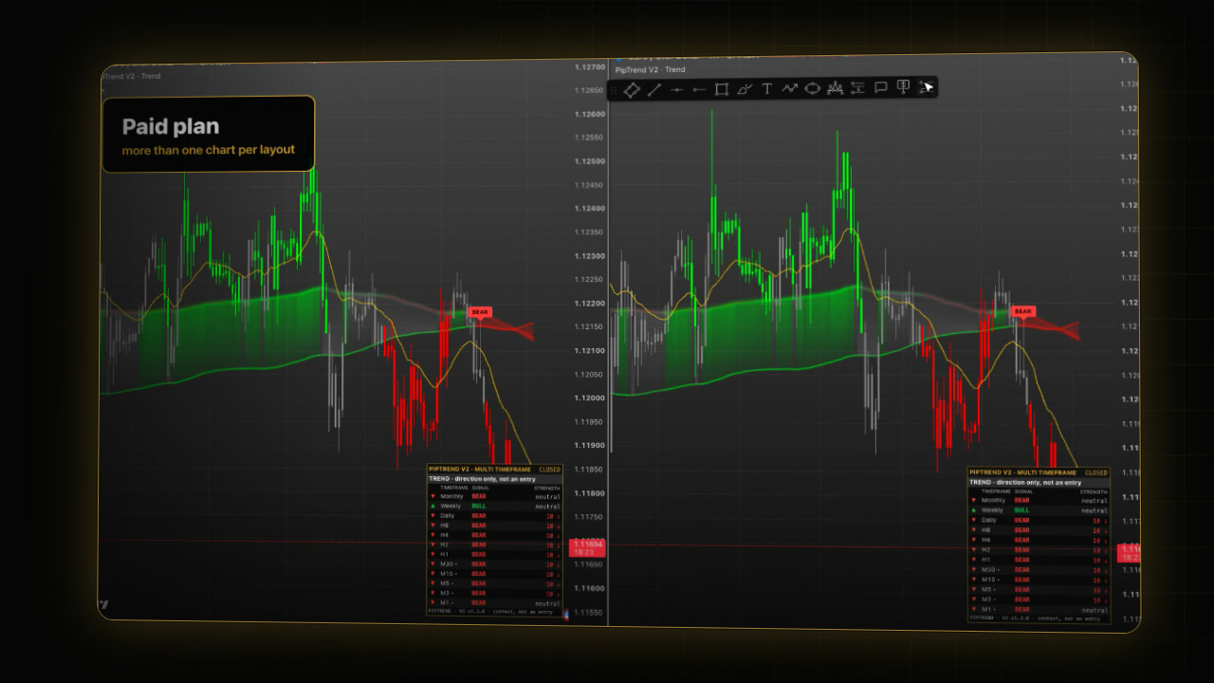
Task: Pick the Horizontal Line tool
Action: pos(677,89)
